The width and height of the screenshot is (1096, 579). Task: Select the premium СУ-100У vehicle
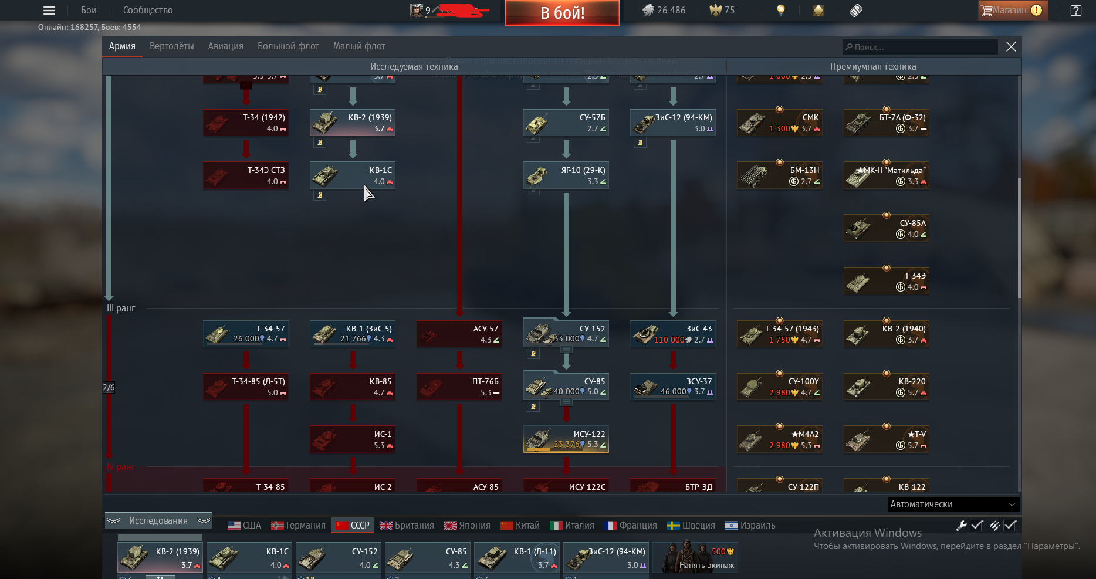click(780, 387)
